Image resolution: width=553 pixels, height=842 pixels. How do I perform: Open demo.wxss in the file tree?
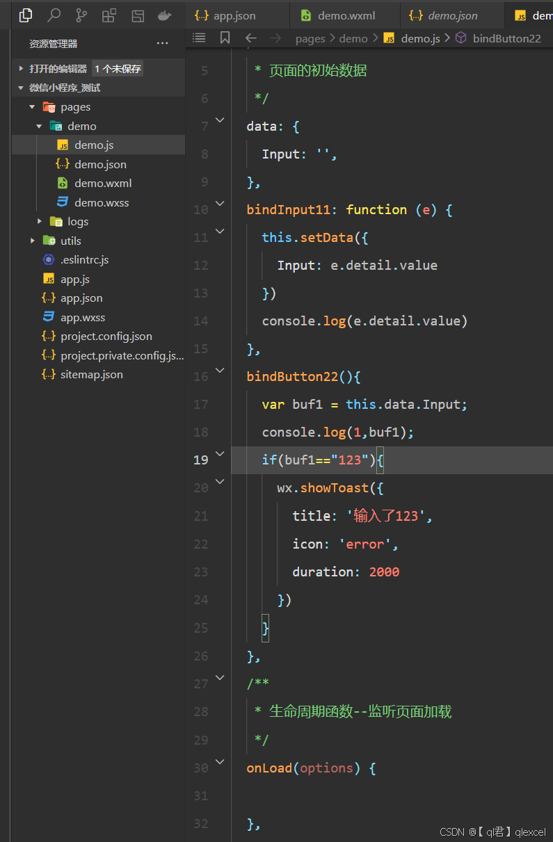coord(99,202)
